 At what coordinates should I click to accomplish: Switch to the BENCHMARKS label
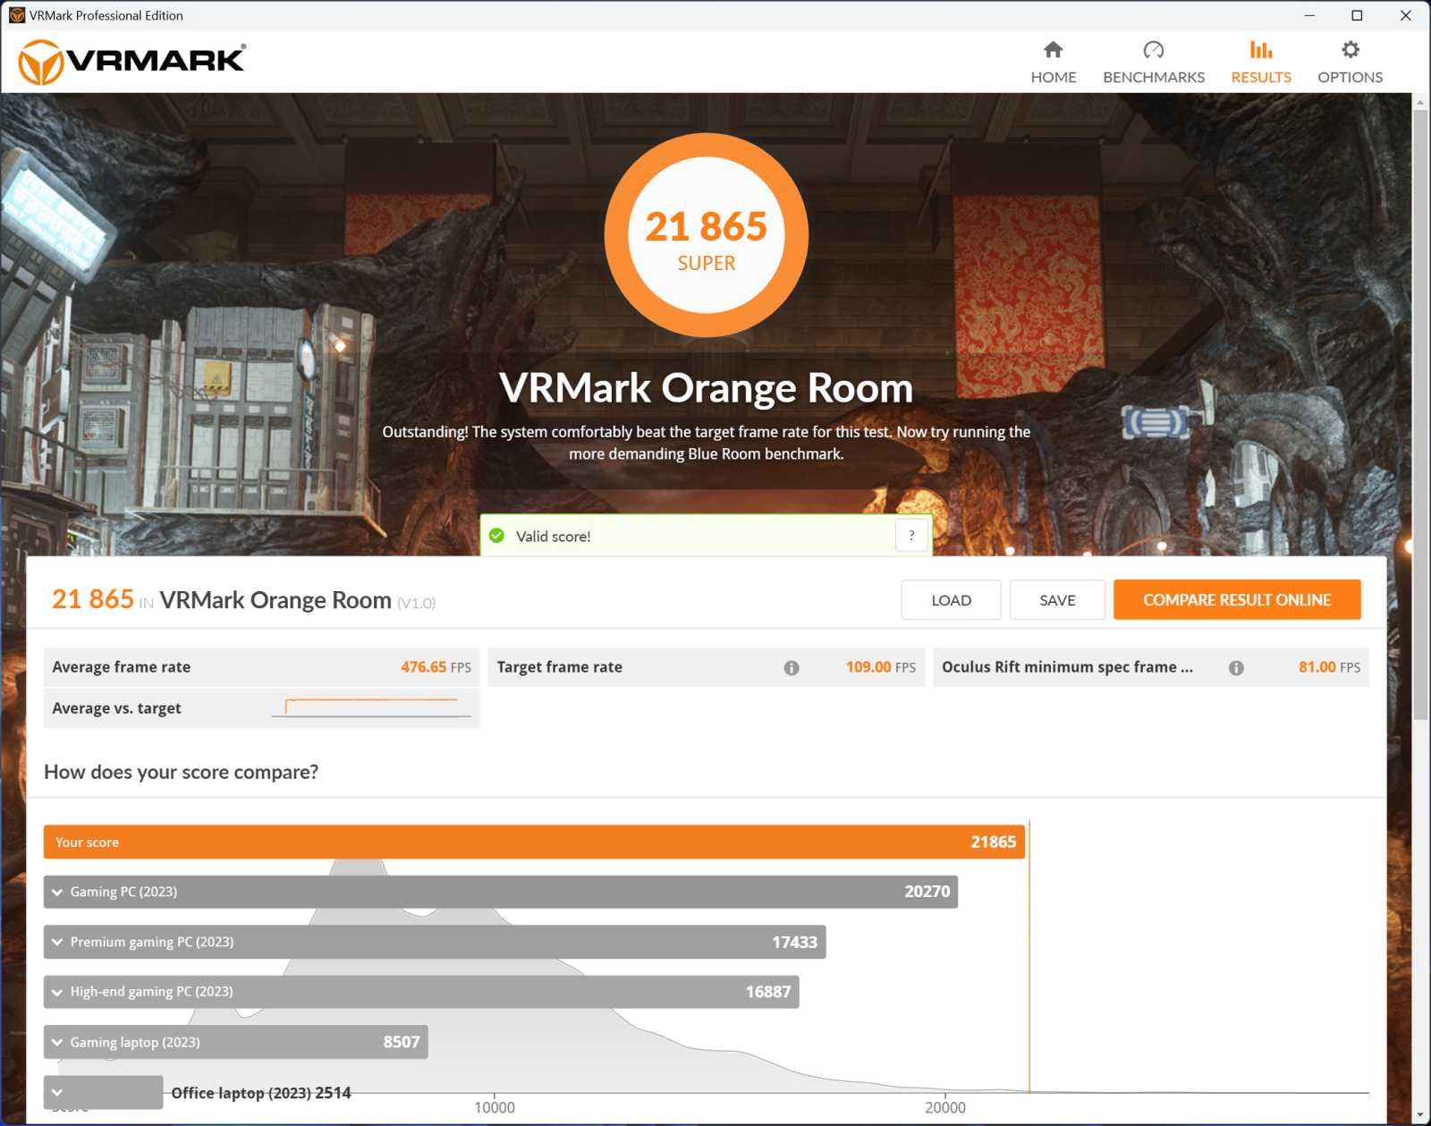pyautogui.click(x=1153, y=77)
